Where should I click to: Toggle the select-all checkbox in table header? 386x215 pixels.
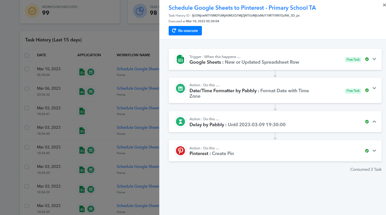pos(27,55)
